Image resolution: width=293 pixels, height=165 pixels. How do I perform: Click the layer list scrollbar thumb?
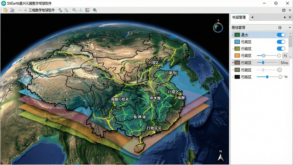(290, 41)
